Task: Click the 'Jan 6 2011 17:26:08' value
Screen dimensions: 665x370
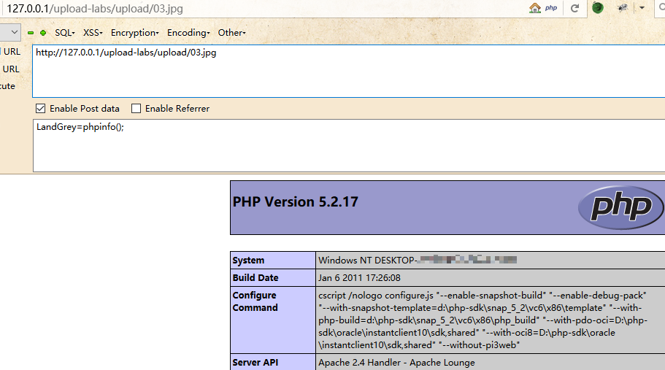Action: (359, 277)
